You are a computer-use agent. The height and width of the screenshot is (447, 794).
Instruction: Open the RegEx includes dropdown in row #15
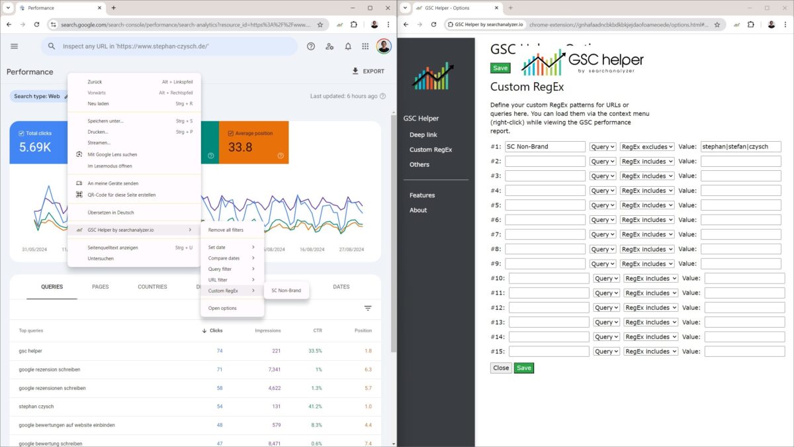(651, 352)
